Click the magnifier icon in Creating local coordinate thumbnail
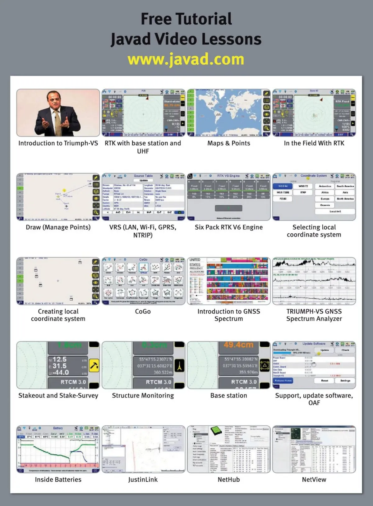Image resolution: width=373 pixels, height=506 pixels. (96, 296)
